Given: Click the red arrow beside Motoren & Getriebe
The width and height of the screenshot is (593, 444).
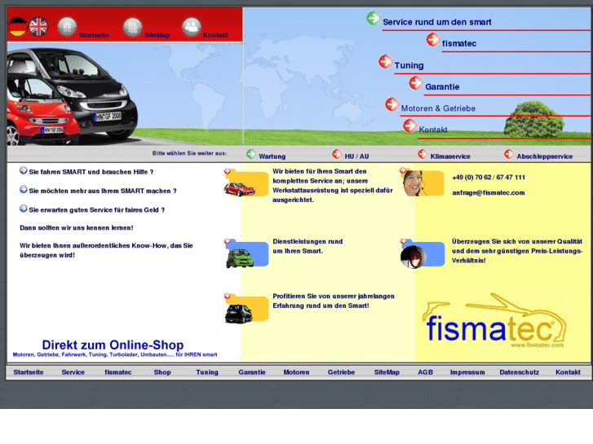Looking at the screenshot, I should pyautogui.click(x=392, y=104).
